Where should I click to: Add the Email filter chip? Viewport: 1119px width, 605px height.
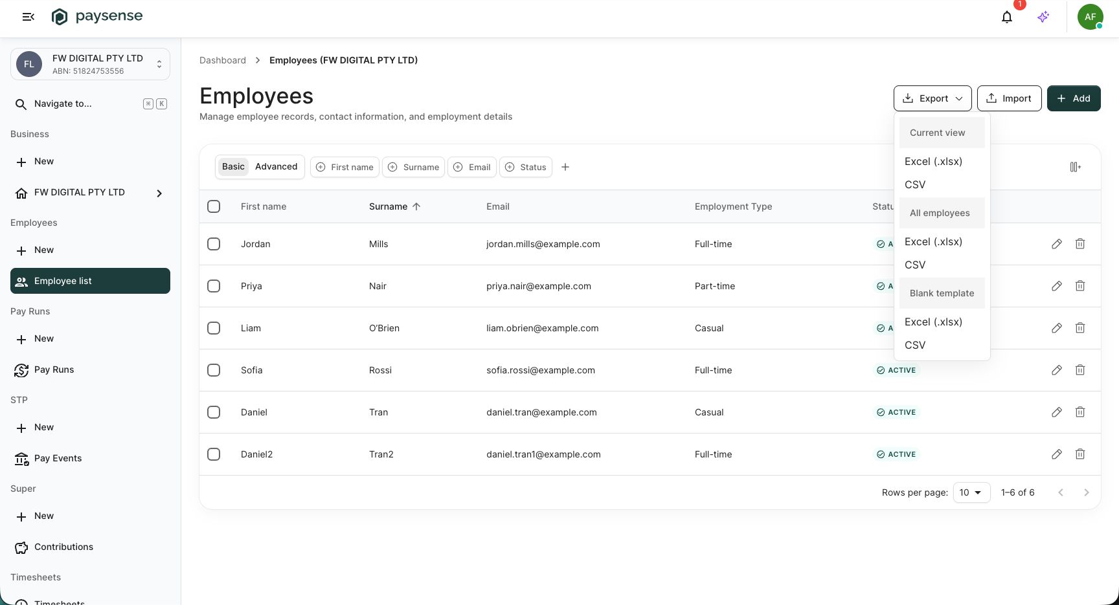coord(472,167)
